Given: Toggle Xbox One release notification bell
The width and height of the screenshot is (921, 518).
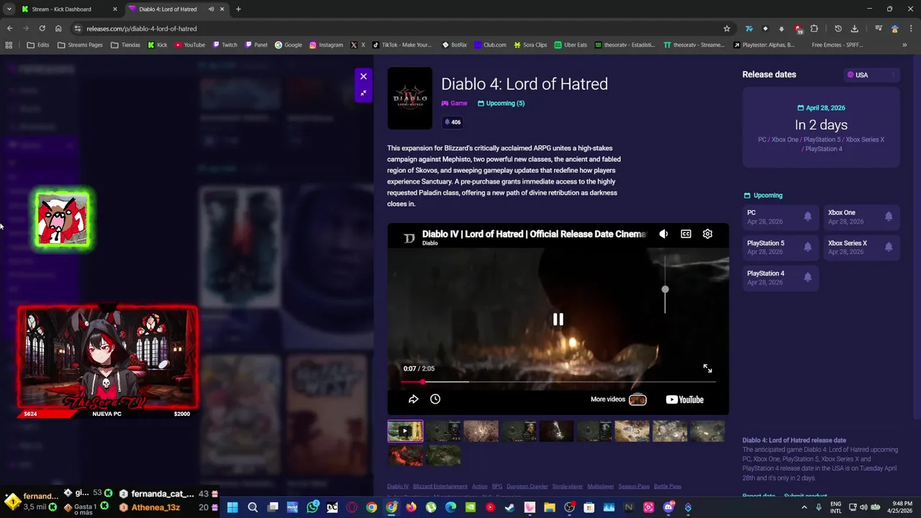Looking at the screenshot, I should 889,217.
